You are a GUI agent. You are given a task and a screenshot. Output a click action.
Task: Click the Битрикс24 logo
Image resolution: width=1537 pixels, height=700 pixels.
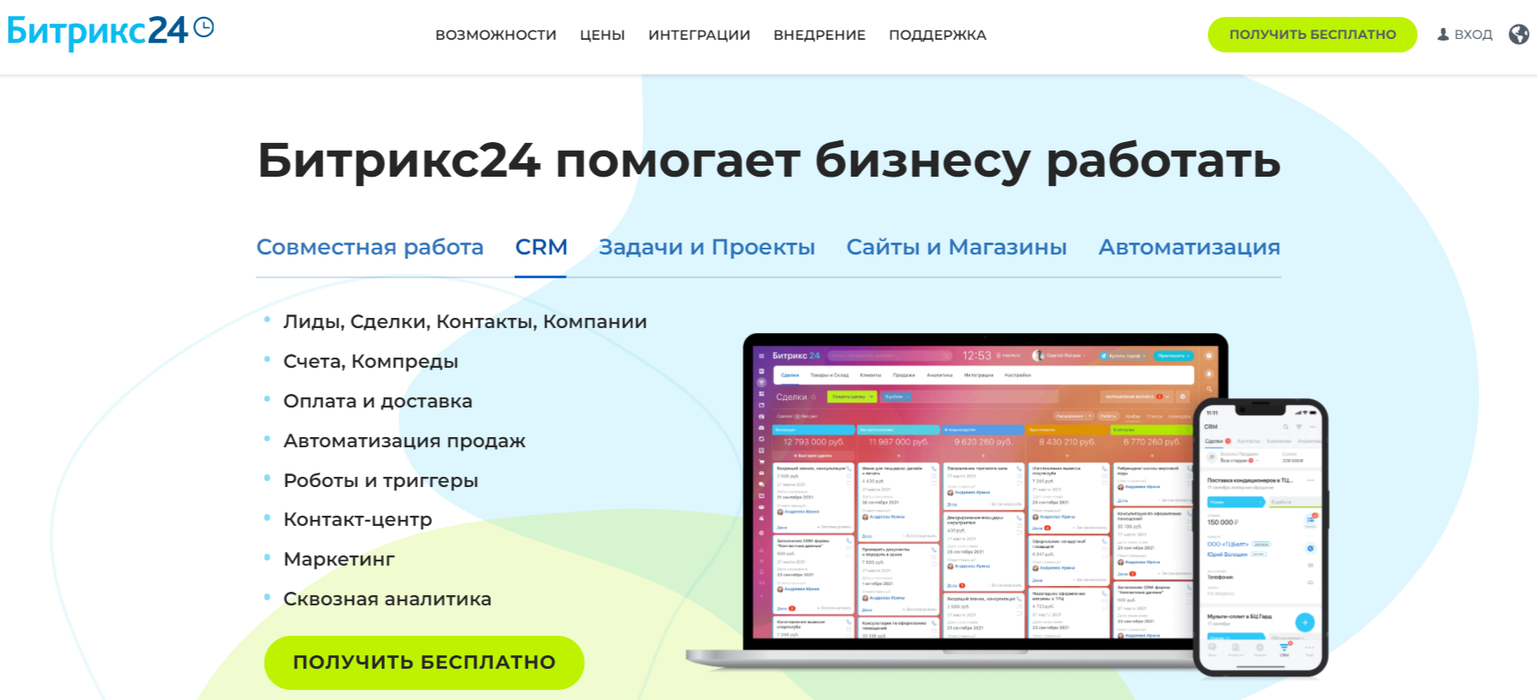(110, 31)
